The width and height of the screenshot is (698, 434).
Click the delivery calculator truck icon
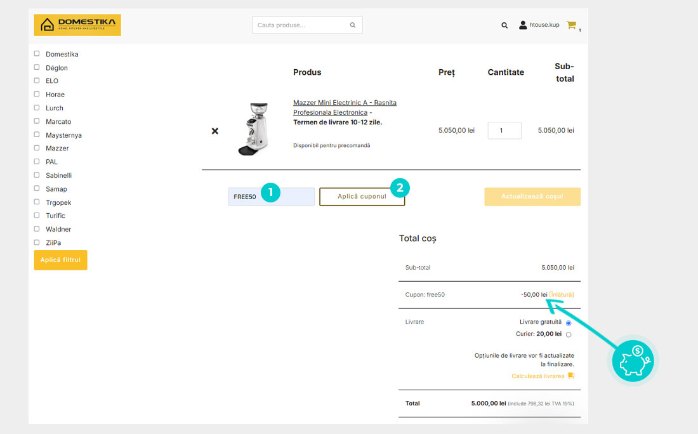coord(571,376)
